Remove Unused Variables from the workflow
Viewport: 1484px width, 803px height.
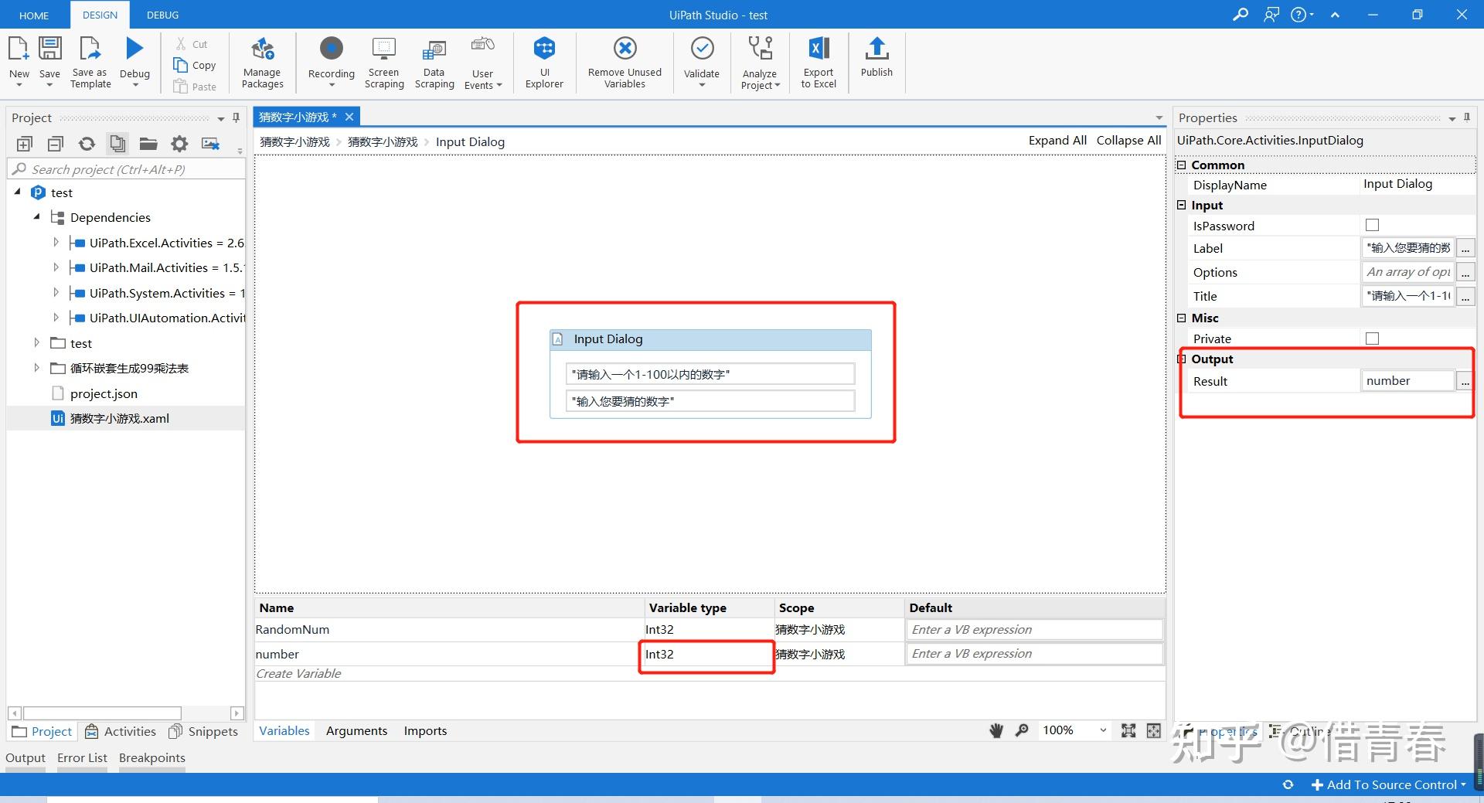tap(624, 62)
